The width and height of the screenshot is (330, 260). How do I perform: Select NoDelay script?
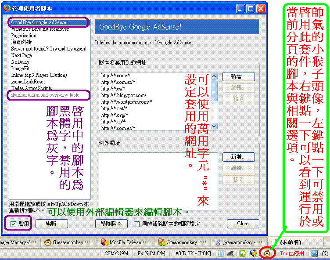pos(50,62)
